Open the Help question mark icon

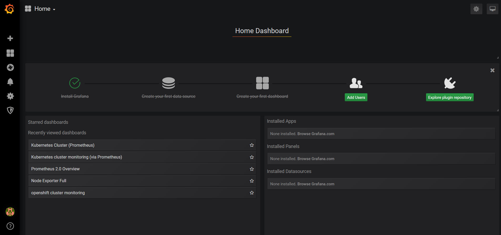(x=10, y=226)
